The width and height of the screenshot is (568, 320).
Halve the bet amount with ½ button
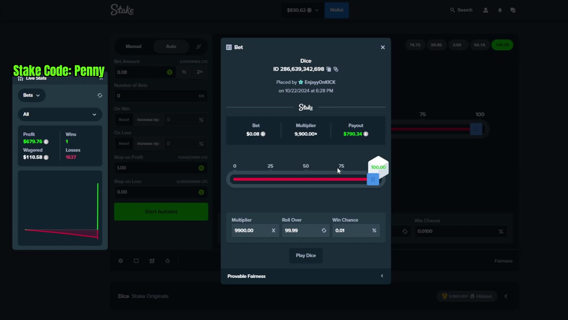click(184, 72)
